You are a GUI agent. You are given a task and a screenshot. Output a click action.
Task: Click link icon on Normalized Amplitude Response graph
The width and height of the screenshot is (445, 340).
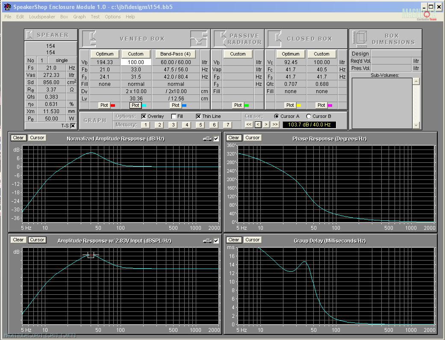(x=207, y=138)
